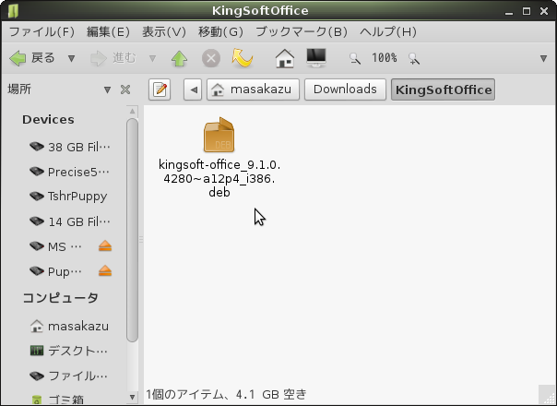The height and width of the screenshot is (406, 557).
Task: Eject the Pup… device
Action: point(105,271)
